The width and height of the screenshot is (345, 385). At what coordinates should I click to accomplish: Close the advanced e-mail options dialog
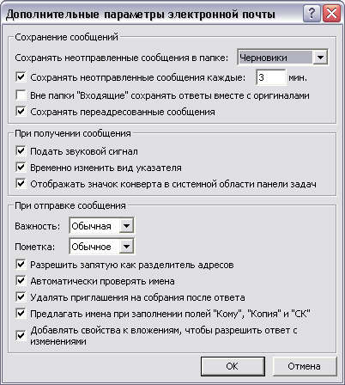pos(331,14)
